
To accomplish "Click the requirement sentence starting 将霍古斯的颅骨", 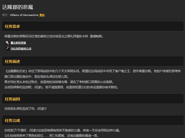I will 54,36.
